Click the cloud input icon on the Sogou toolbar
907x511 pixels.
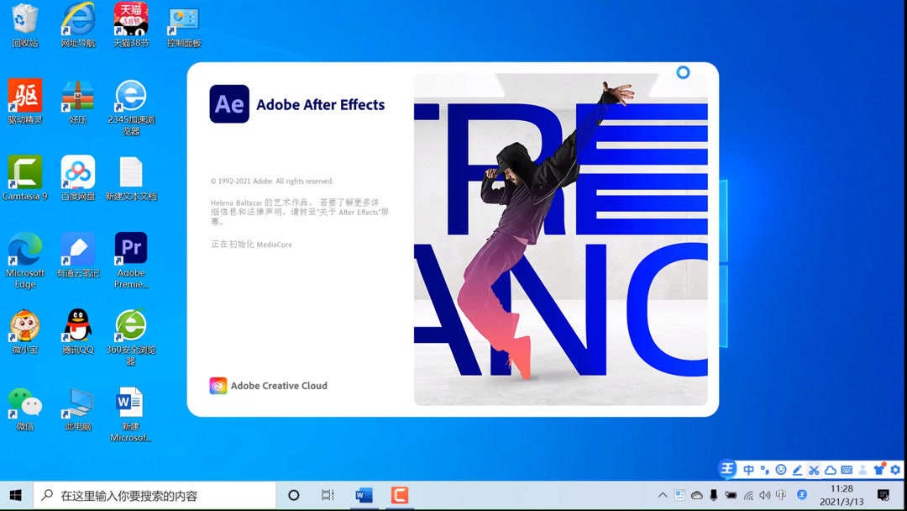coord(830,470)
